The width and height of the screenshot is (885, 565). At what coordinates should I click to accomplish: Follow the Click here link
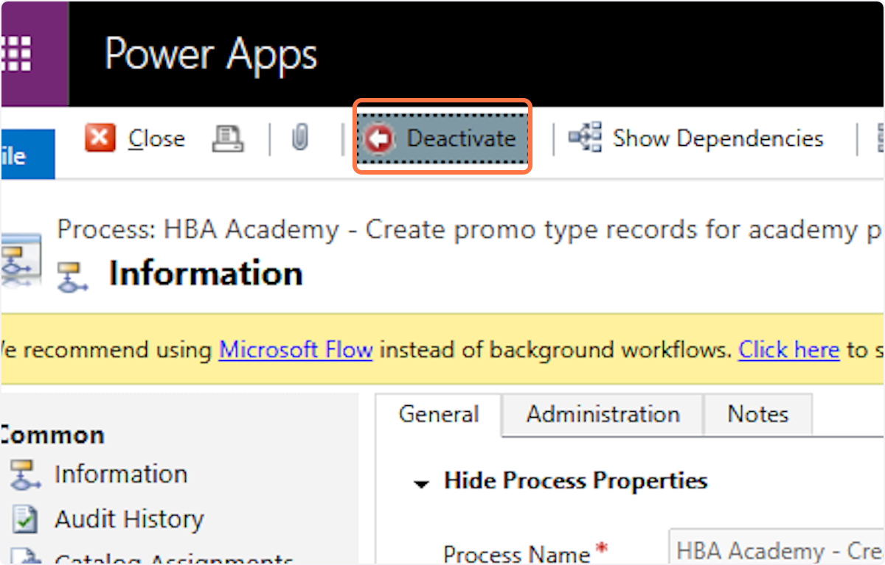click(789, 349)
